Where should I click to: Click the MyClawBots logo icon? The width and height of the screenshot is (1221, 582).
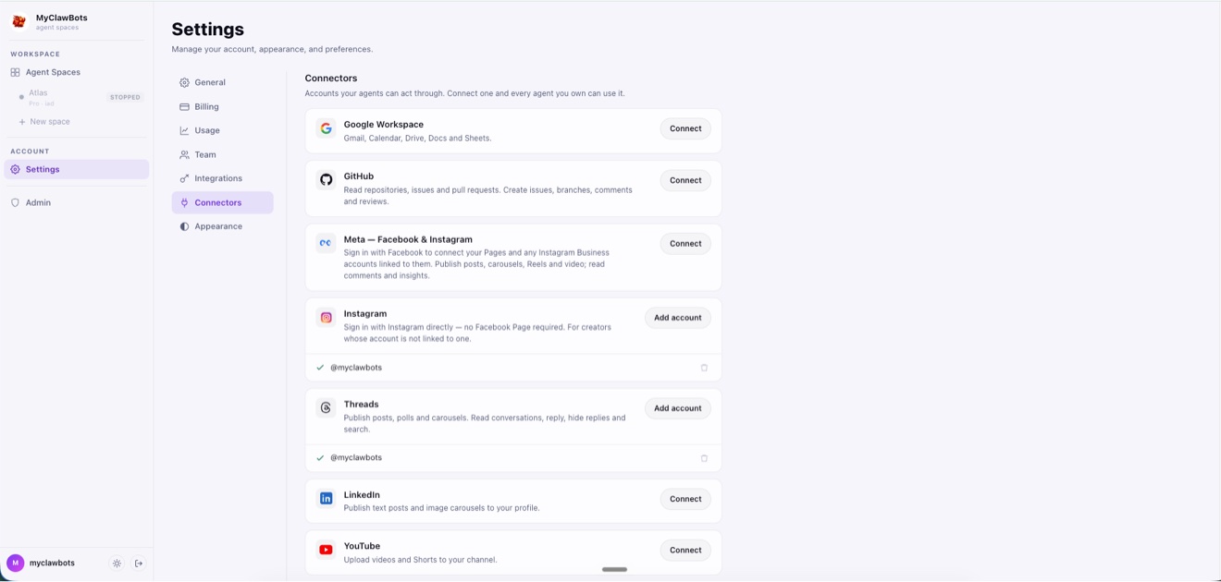18,21
